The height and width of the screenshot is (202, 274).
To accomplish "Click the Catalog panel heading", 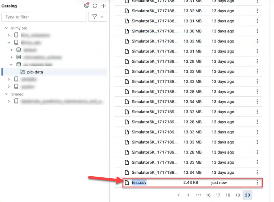I will (x=9, y=6).
